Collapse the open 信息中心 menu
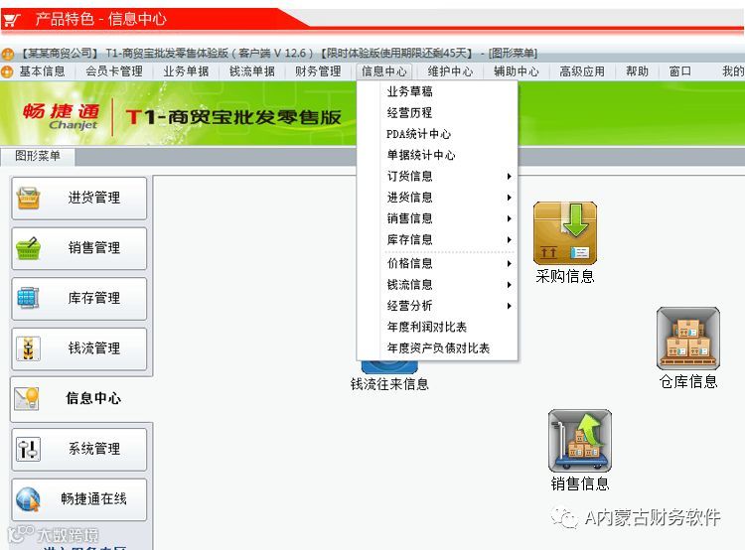Image resolution: width=745 pixels, height=550 pixels. (383, 71)
